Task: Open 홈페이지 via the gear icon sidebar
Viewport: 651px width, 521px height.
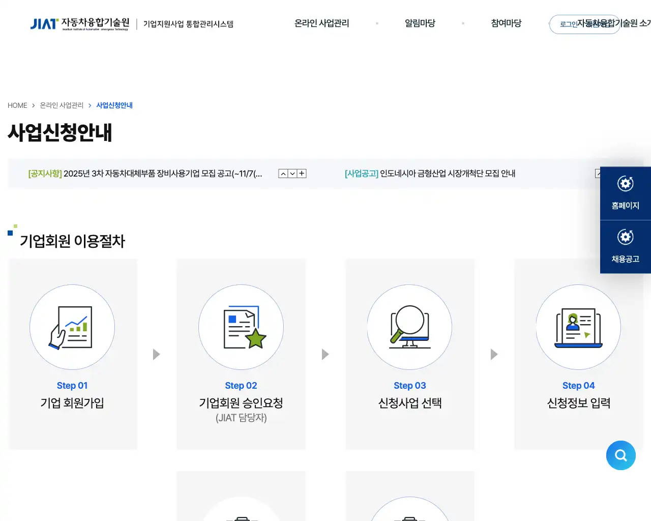Action: tap(625, 193)
